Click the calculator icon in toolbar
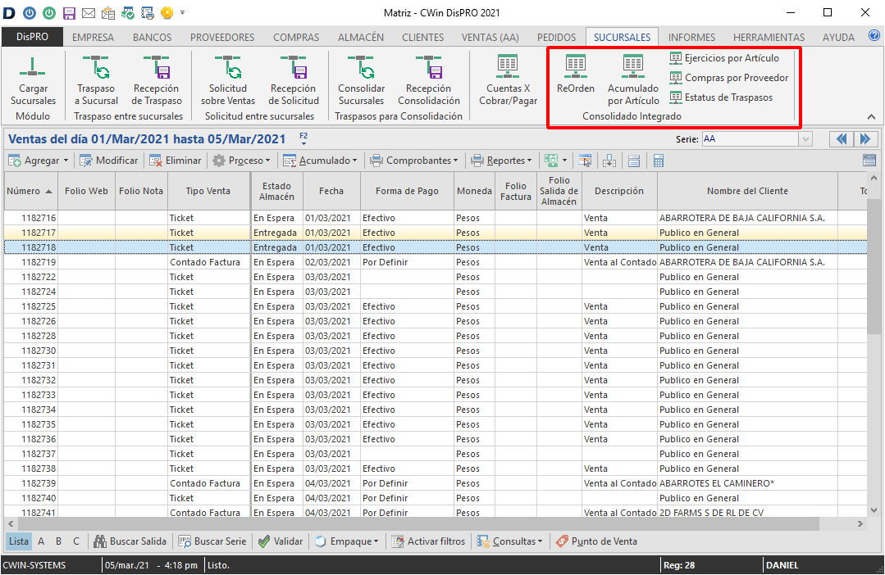The height and width of the screenshot is (575, 885). (x=658, y=161)
